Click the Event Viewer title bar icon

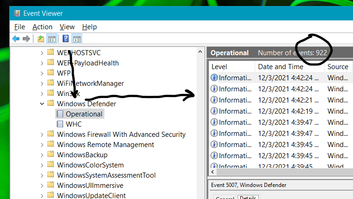pyautogui.click(x=17, y=13)
